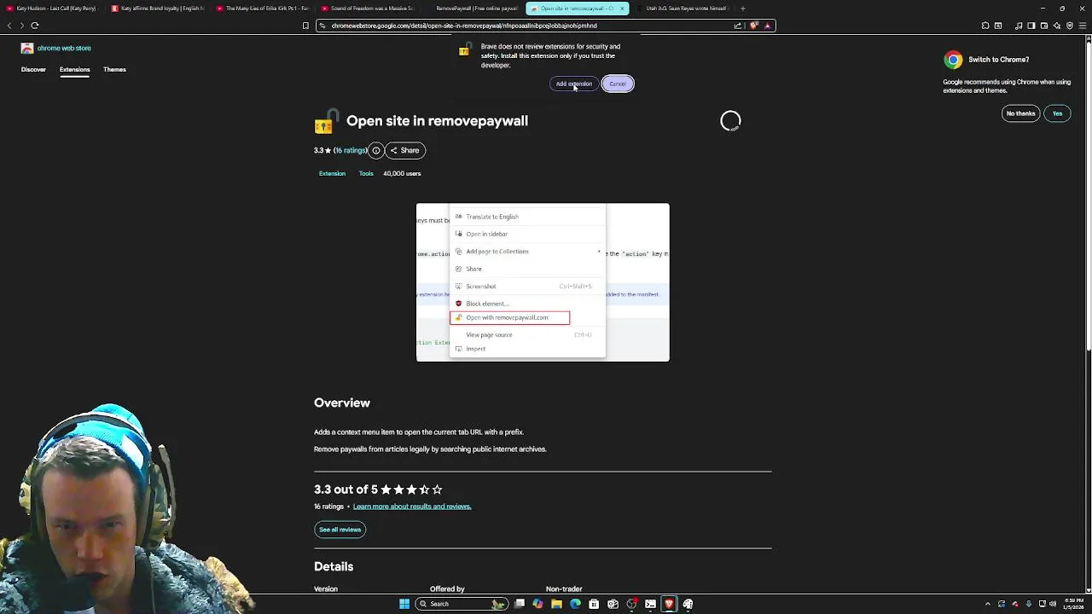This screenshot has width=1092, height=614.
Task: Switch to Katy Hudson Last Call tab
Action: coord(53,9)
